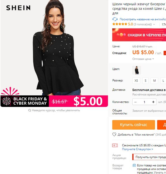Click the translate icon beside the title link
Image resolution: width=166 pixels, height=174 pixels.
(x=115, y=19)
